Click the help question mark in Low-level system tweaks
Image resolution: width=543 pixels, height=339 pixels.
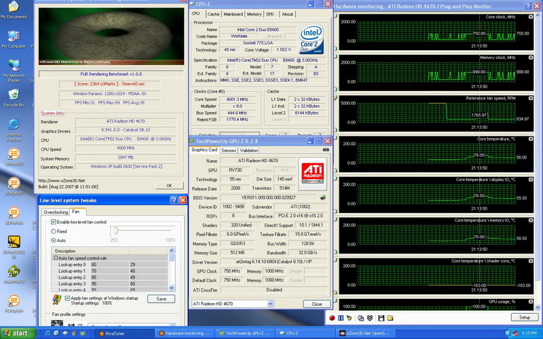[174, 200]
